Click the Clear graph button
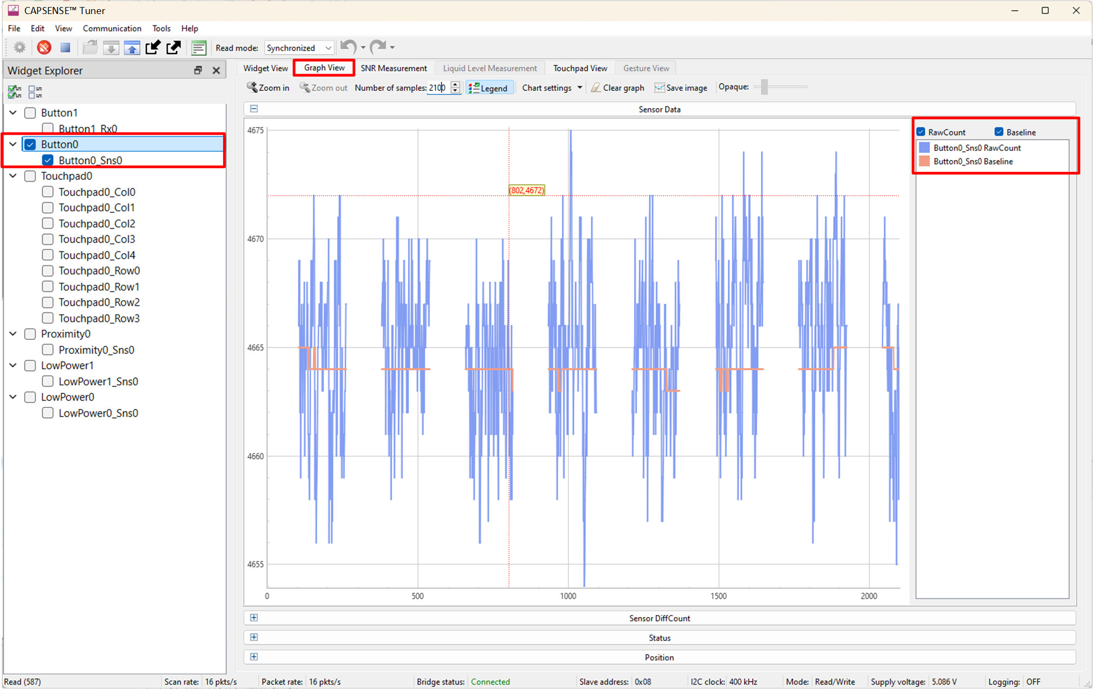This screenshot has height=689, width=1093. click(618, 88)
